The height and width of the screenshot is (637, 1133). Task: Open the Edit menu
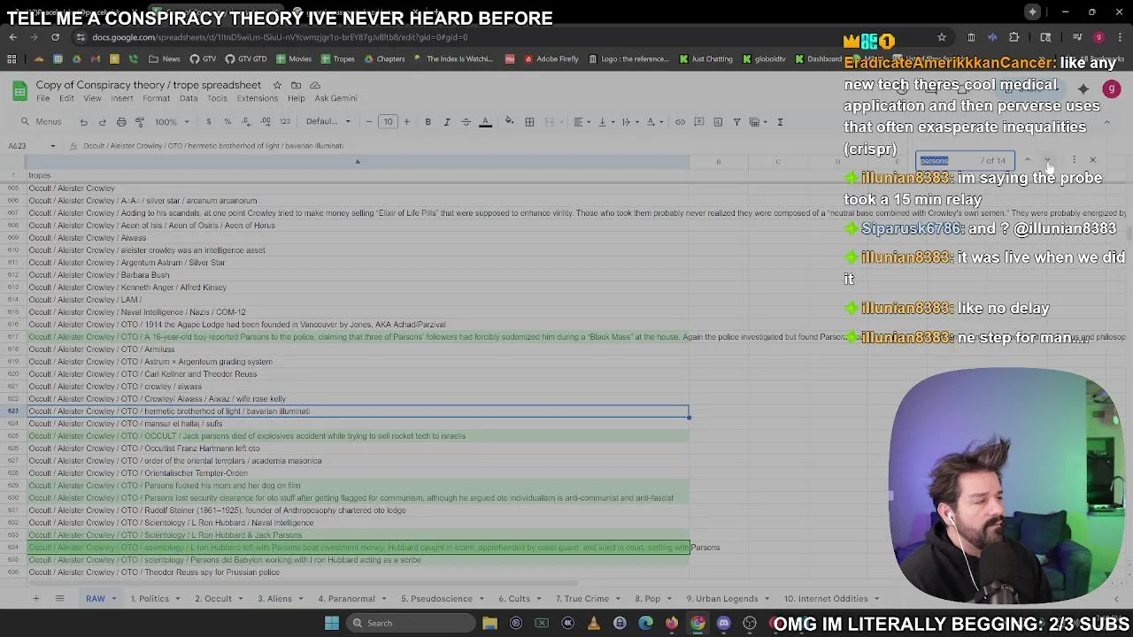coord(67,98)
